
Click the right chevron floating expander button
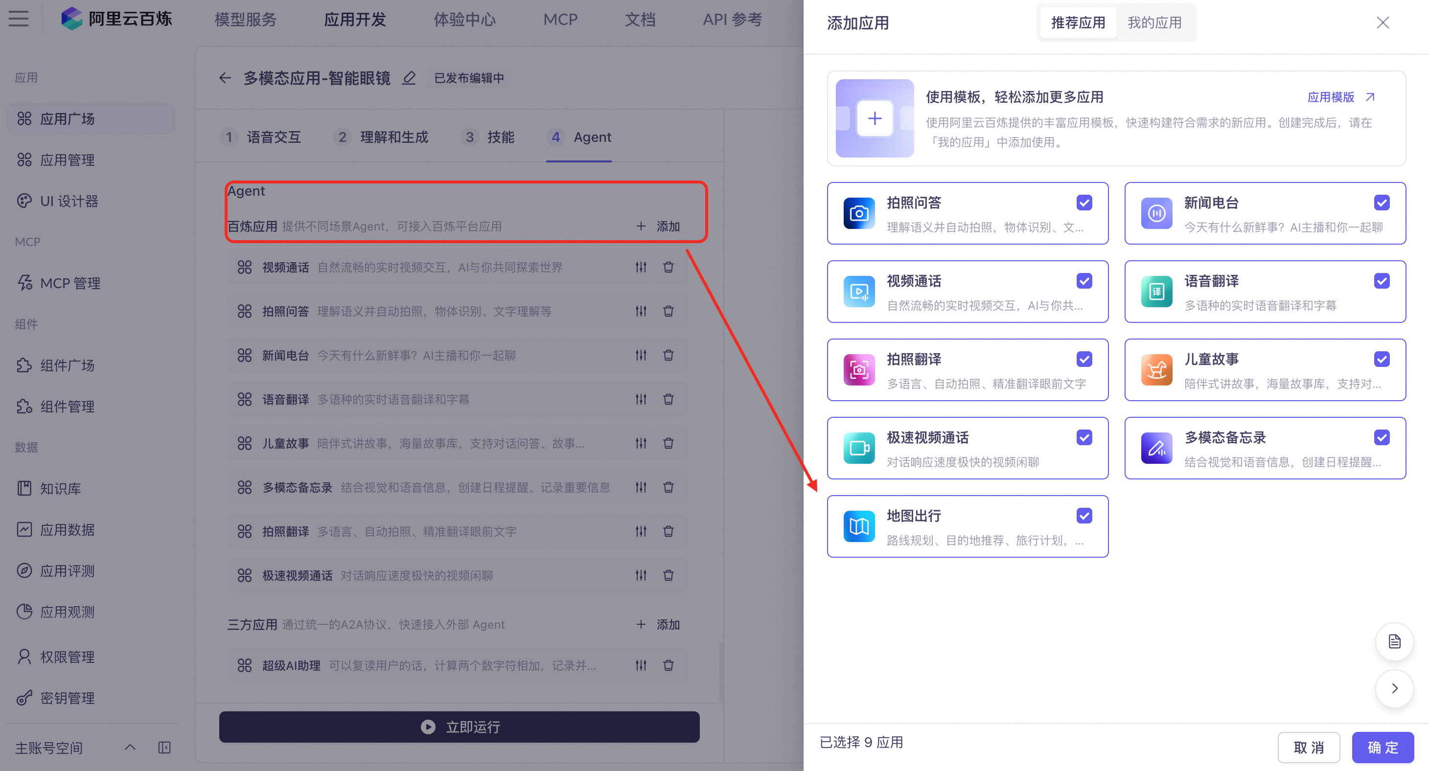pyautogui.click(x=1394, y=688)
